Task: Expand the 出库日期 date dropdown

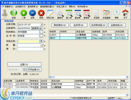Action: tap(41, 24)
